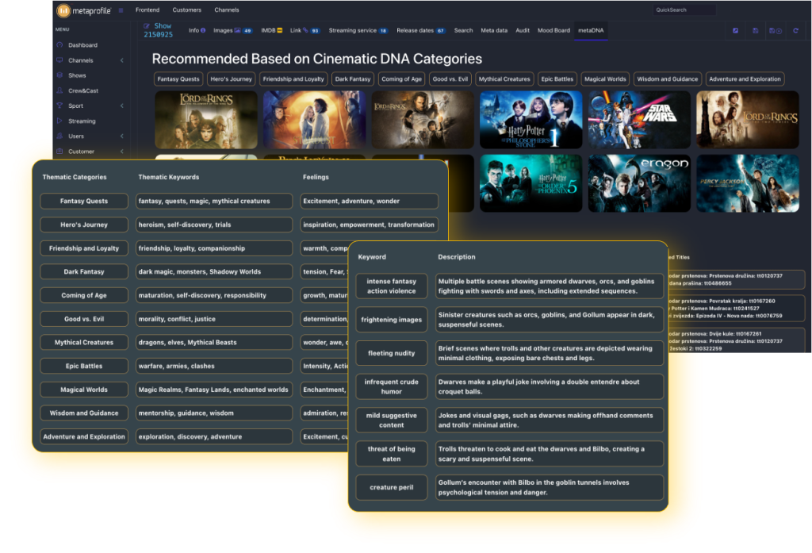Switch to the Info tab
Image resolution: width=812 pixels, height=553 pixels.
tap(197, 31)
